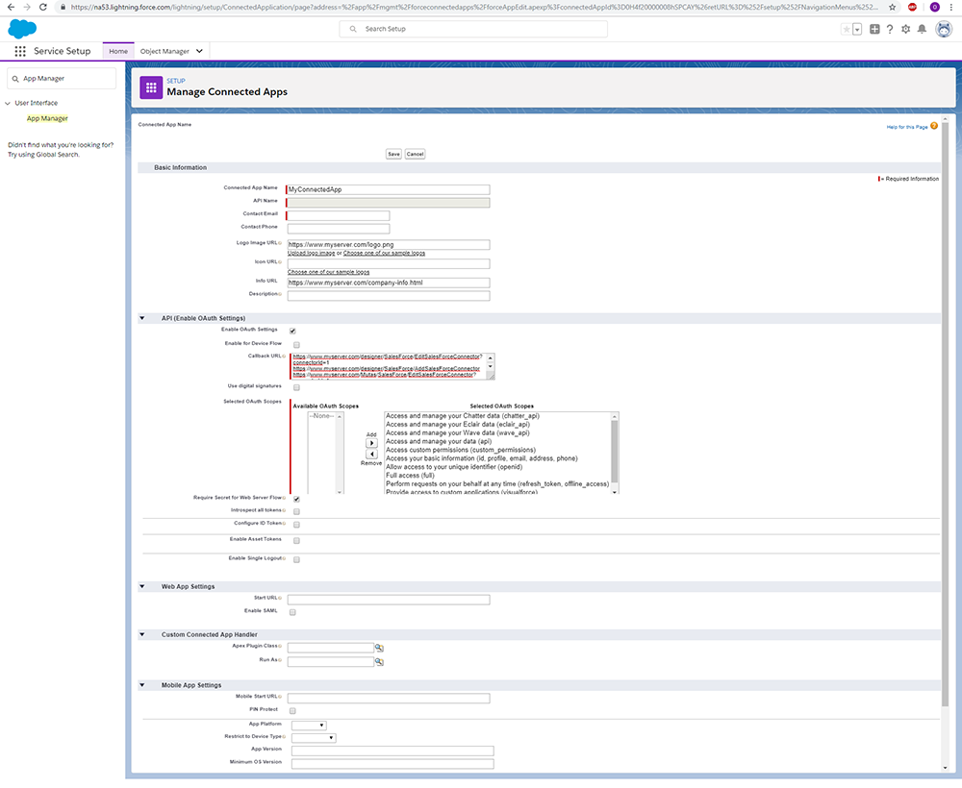This screenshot has width=962, height=788.
Task: Collapse Custom Connected App Handler section
Action: pos(142,635)
